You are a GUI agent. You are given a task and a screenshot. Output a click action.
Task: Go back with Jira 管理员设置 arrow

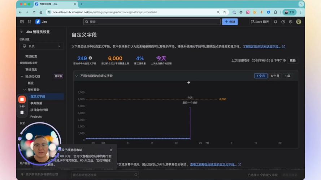pos(22,32)
